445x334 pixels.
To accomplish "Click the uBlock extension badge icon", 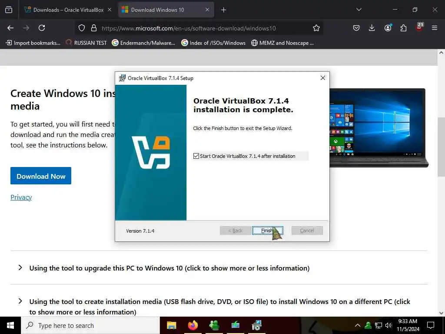I will tap(420, 27).
